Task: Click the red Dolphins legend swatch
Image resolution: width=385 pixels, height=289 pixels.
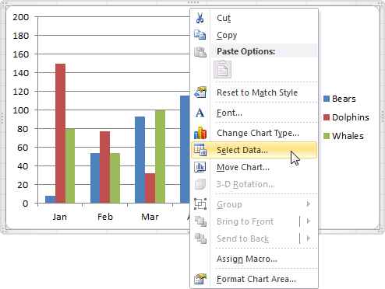Action: (327, 117)
